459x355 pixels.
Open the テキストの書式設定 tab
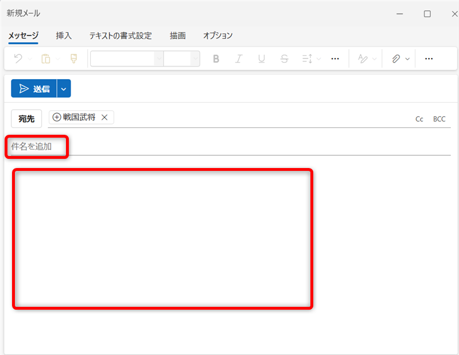click(x=120, y=36)
